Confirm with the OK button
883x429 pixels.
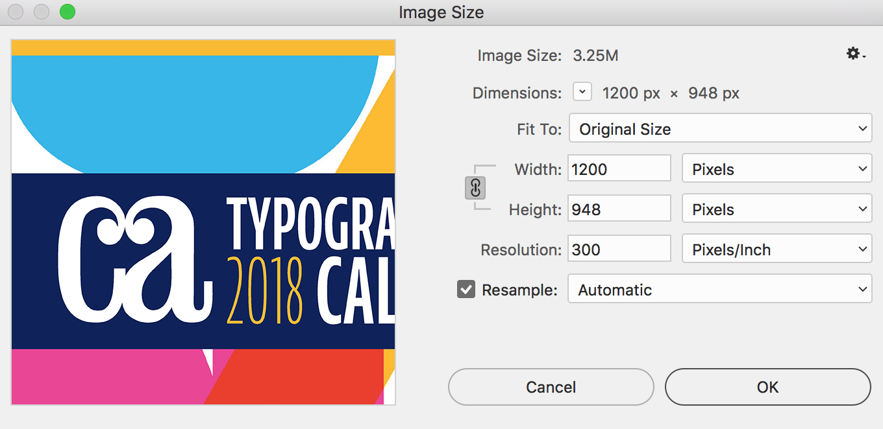click(767, 387)
